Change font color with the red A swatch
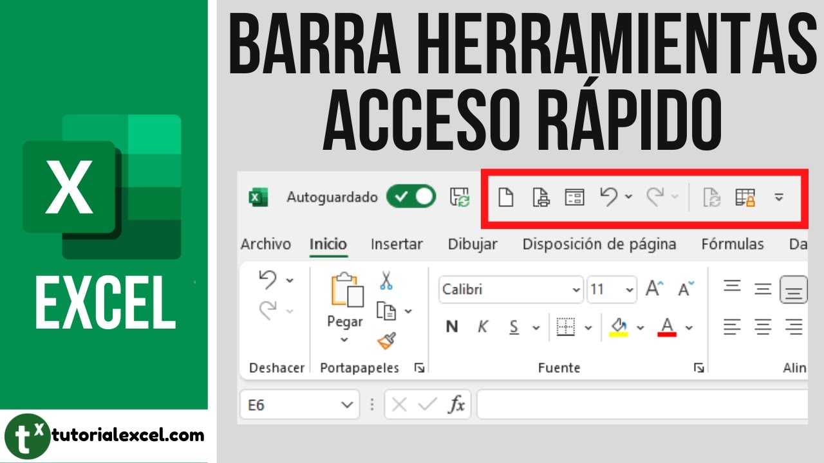 (x=667, y=326)
